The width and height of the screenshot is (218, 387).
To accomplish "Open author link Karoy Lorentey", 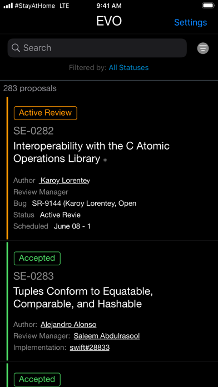I will coord(65,181).
